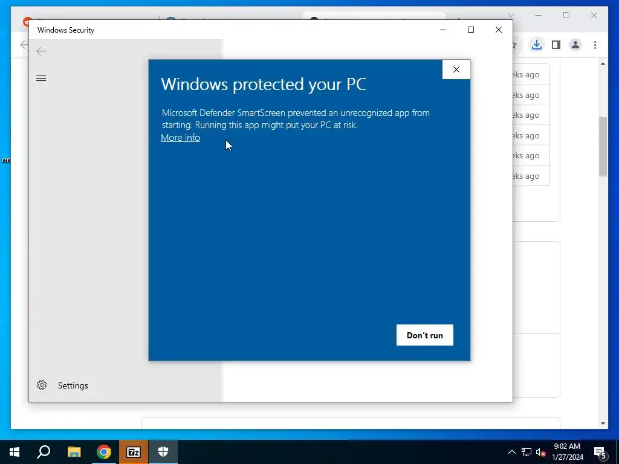619x464 pixels.
Task: Minimize the Windows Security window
Action: [443, 30]
